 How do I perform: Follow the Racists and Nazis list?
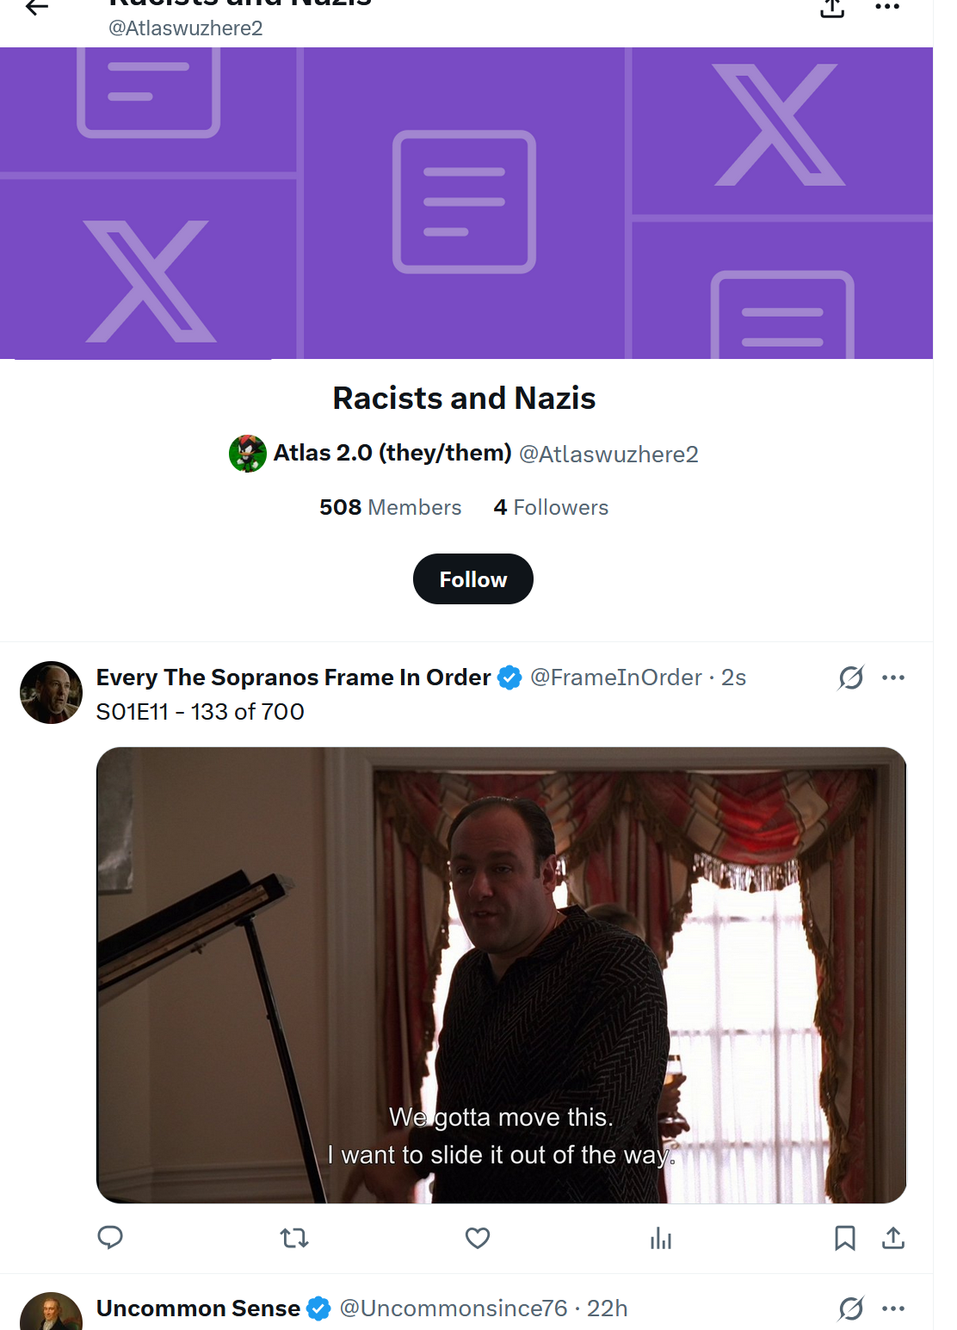[472, 579]
